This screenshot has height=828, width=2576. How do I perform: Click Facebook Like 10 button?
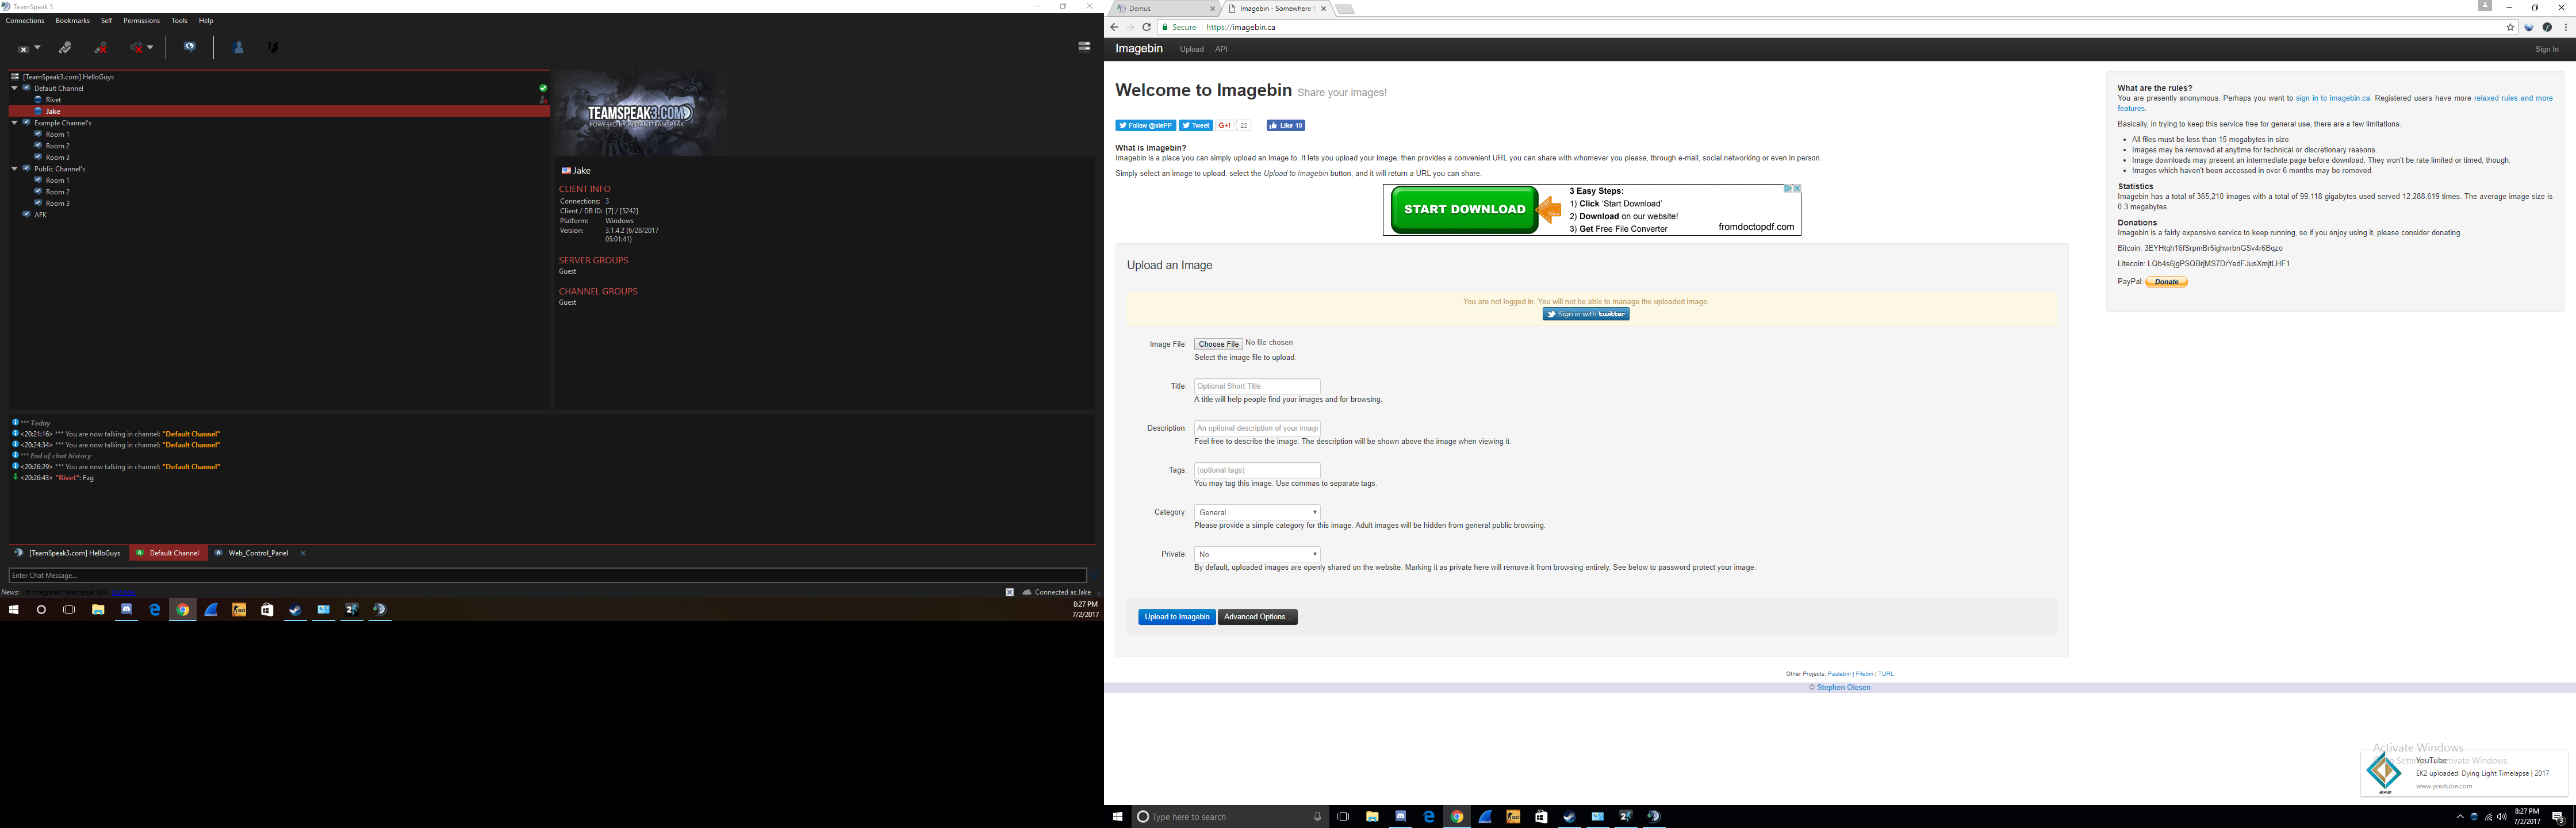tap(1286, 125)
